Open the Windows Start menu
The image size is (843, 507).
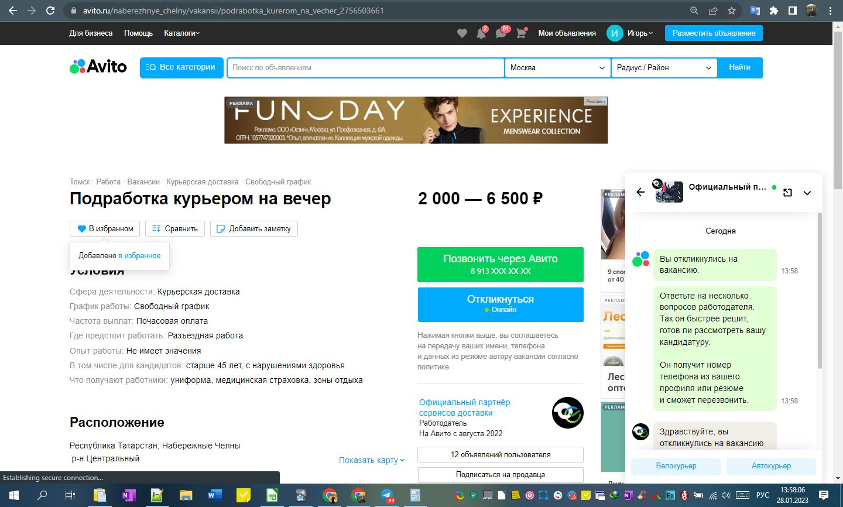point(13,496)
